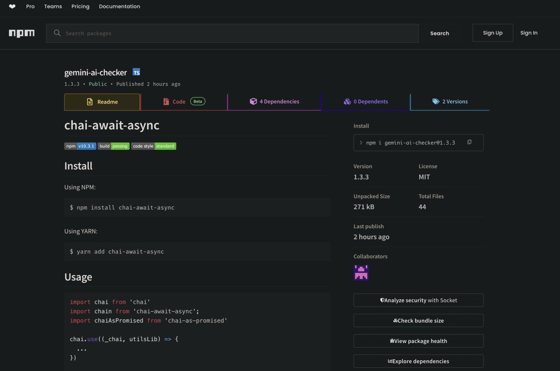Image resolution: width=560 pixels, height=371 pixels.
Task: Click the Search button
Action: (x=440, y=33)
